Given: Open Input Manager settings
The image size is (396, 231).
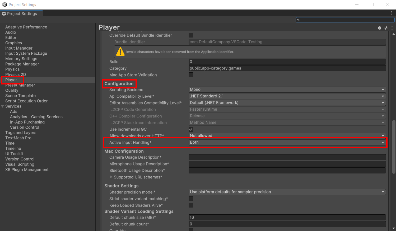Looking at the screenshot, I should coord(19,48).
